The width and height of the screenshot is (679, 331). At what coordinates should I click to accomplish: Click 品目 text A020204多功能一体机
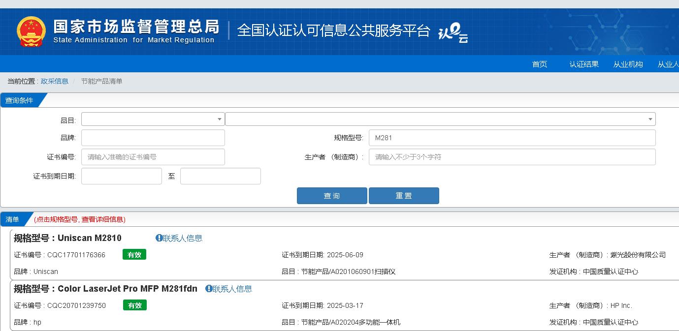(x=365, y=322)
